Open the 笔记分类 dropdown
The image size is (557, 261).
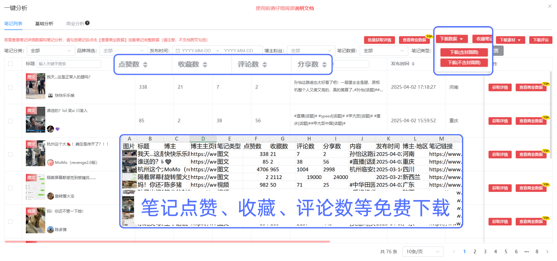tap(50, 51)
